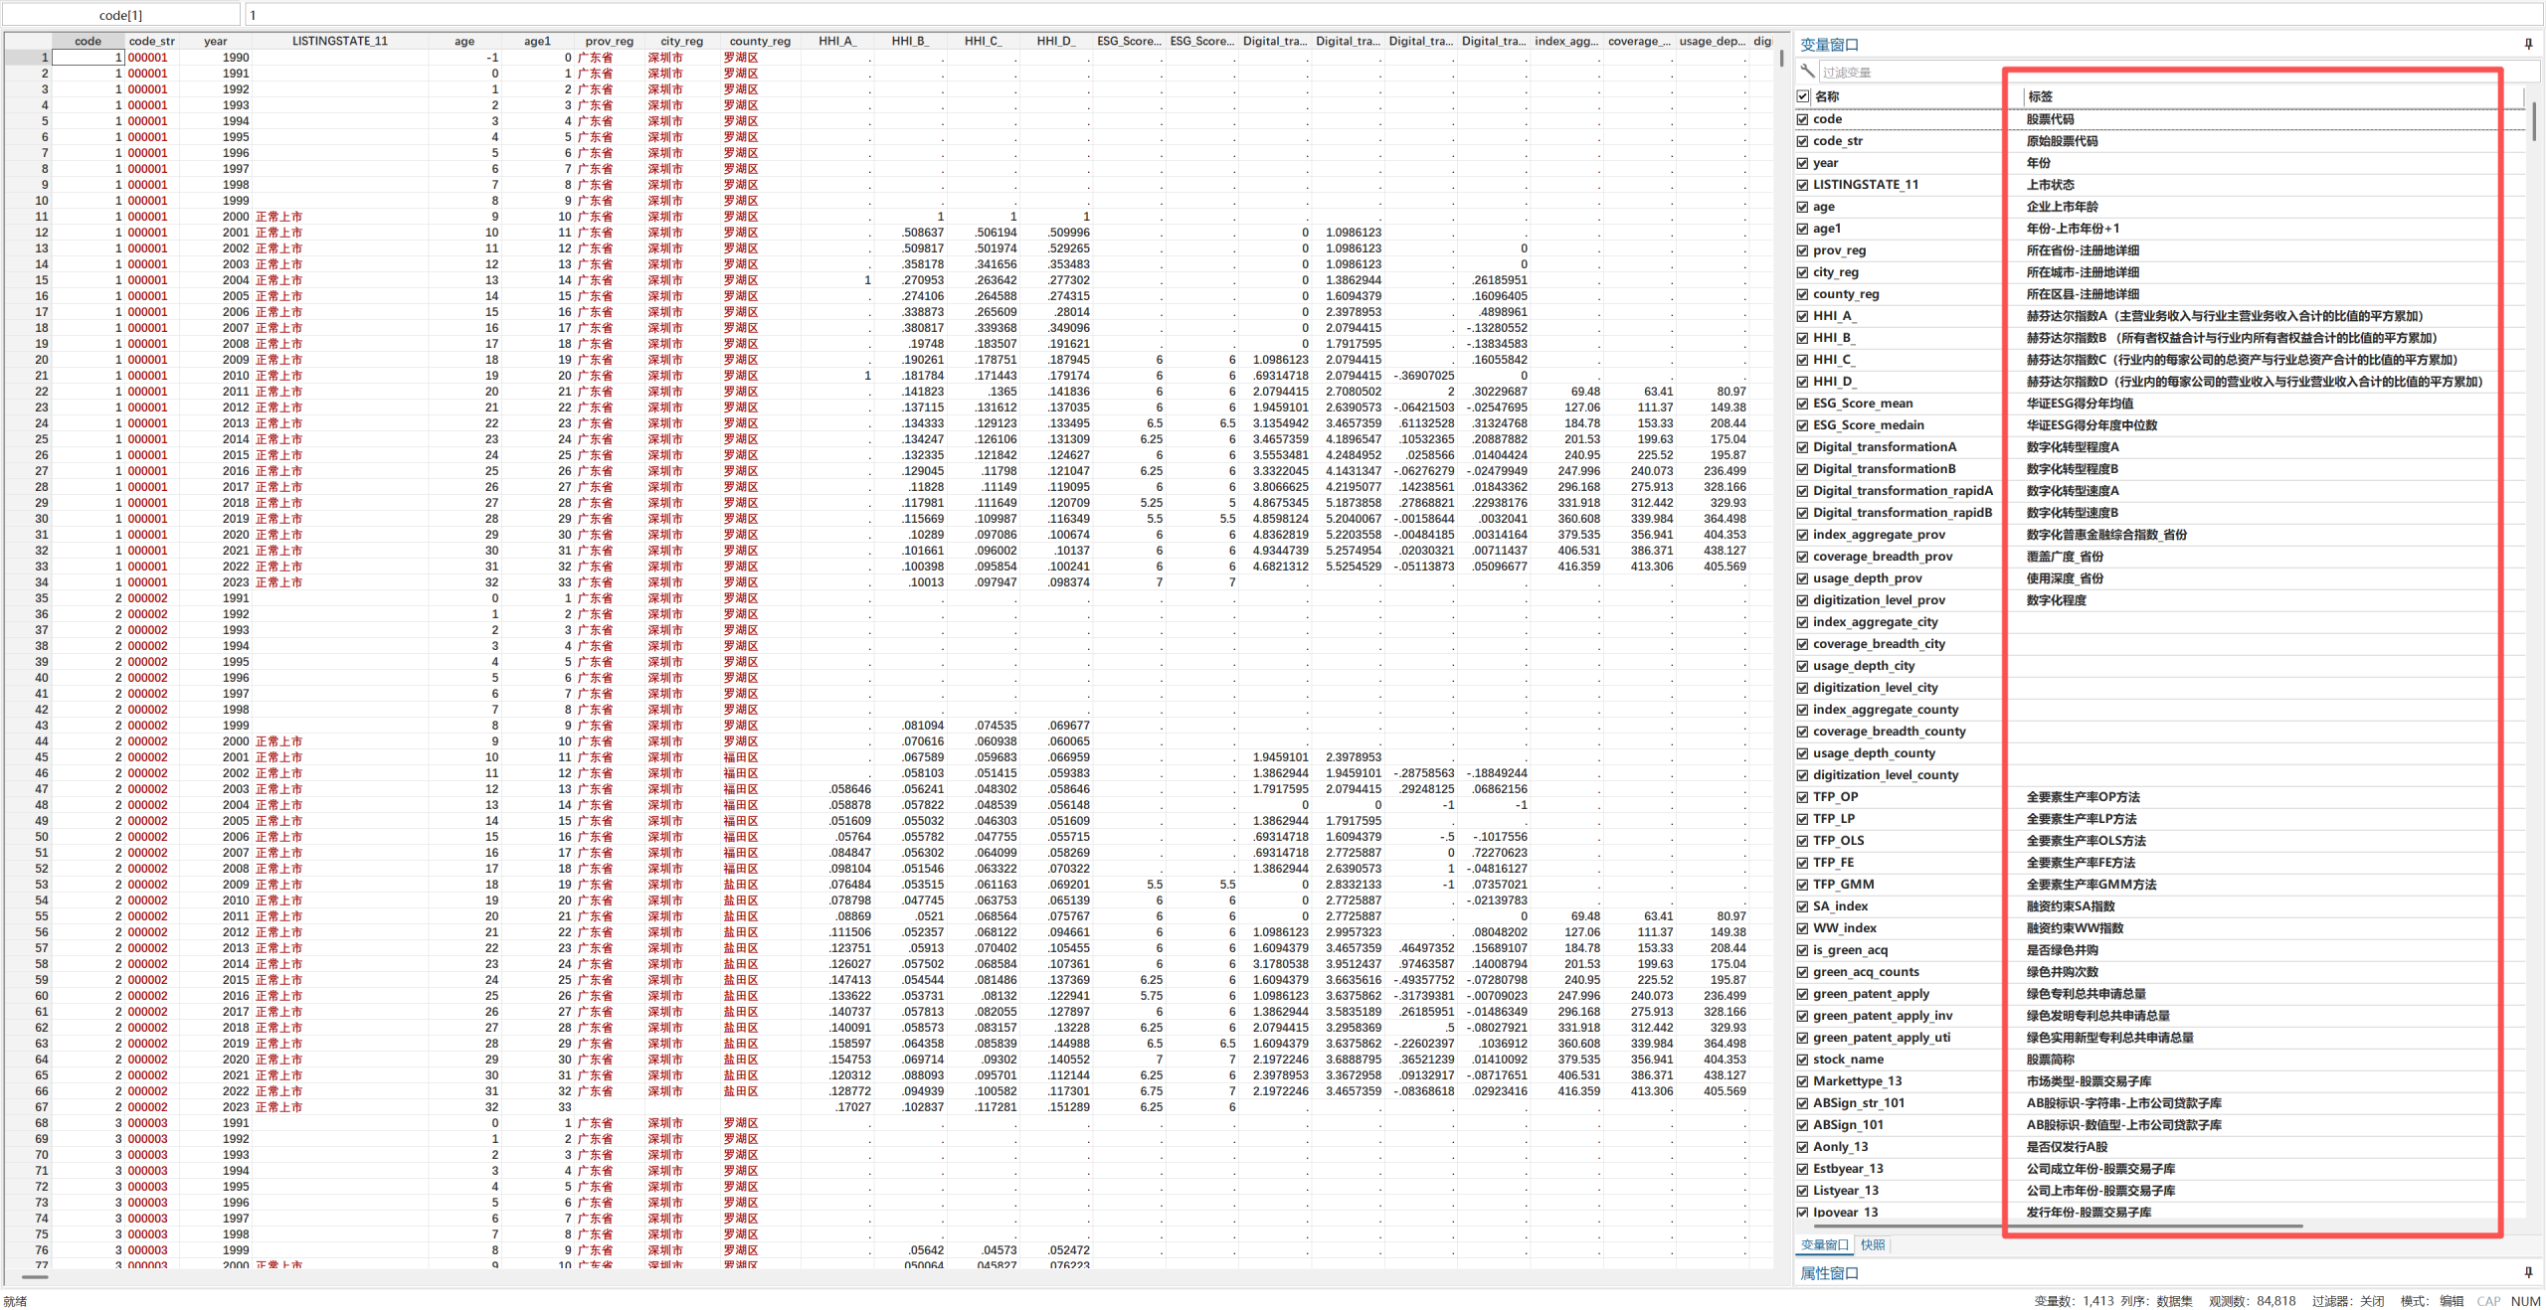Select the green_acq_counts variable row
2546x1310 pixels.
1866,972
